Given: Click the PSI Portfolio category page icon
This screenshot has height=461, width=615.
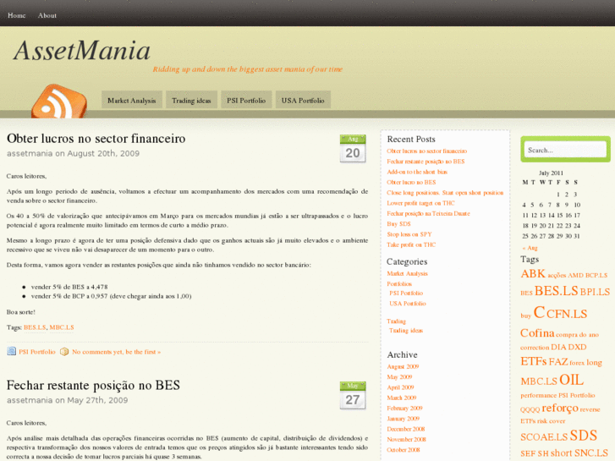Looking at the screenshot, I should click(x=11, y=351).
